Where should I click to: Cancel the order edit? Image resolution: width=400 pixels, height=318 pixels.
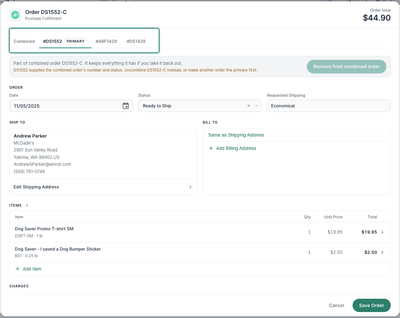(336, 305)
